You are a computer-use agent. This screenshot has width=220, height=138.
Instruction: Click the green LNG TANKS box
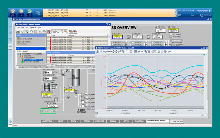click(48, 111)
